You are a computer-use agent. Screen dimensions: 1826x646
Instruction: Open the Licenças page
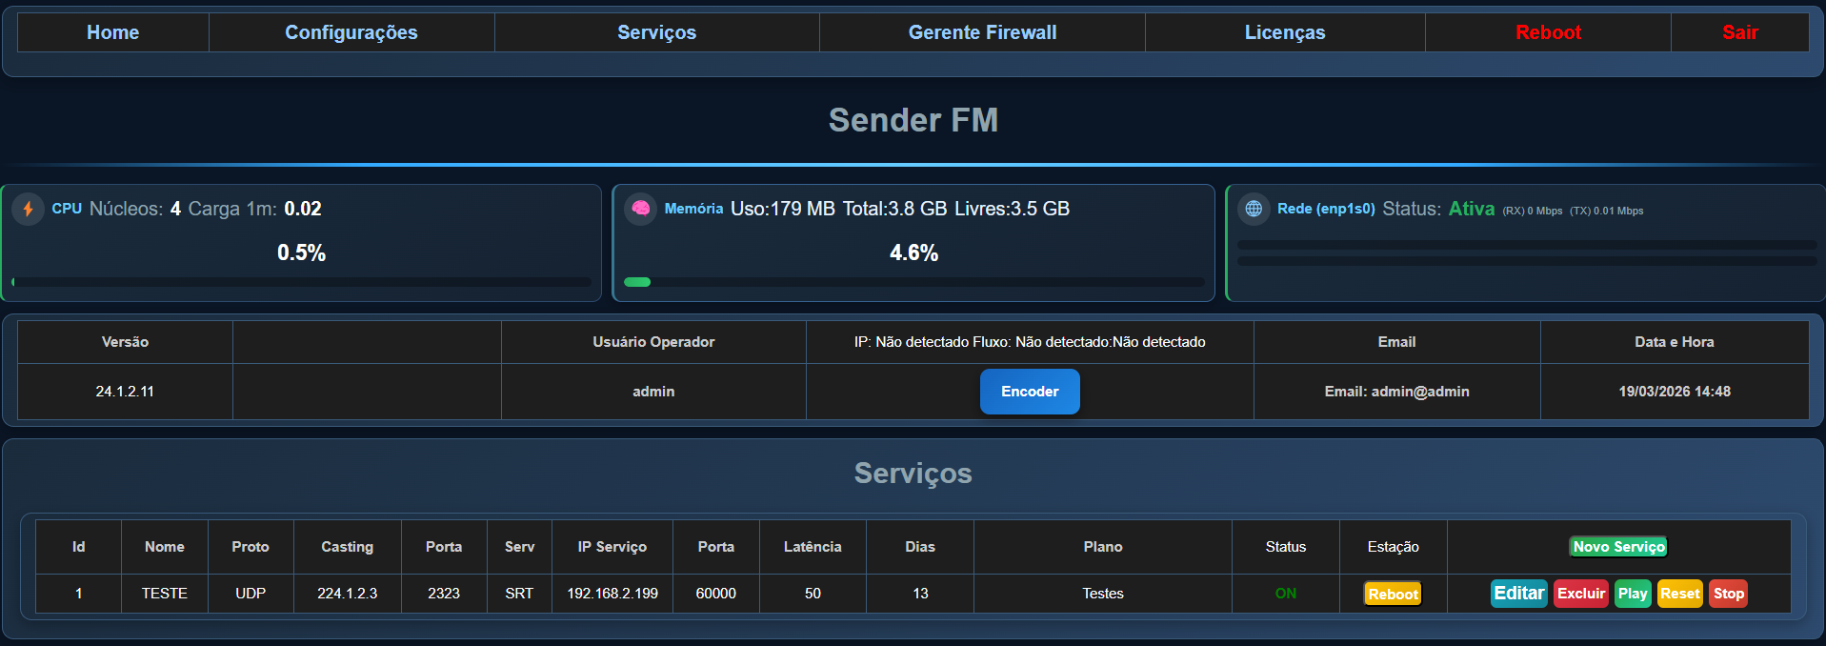click(x=1285, y=32)
